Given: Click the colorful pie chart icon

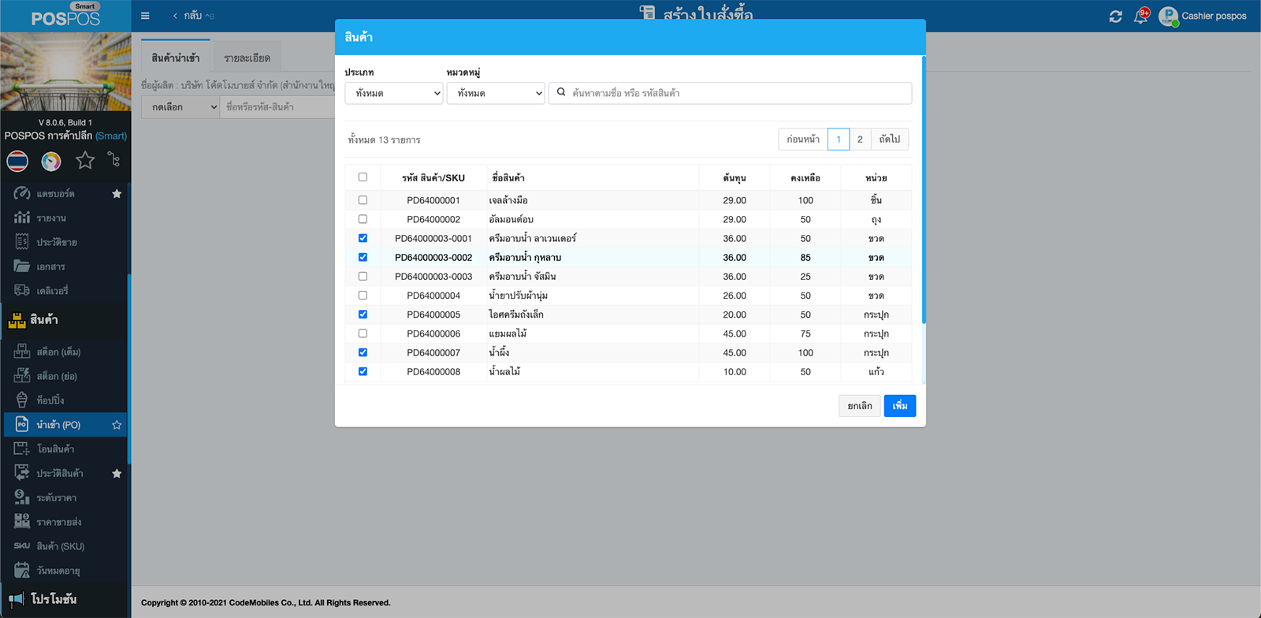Looking at the screenshot, I should pyautogui.click(x=51, y=162).
